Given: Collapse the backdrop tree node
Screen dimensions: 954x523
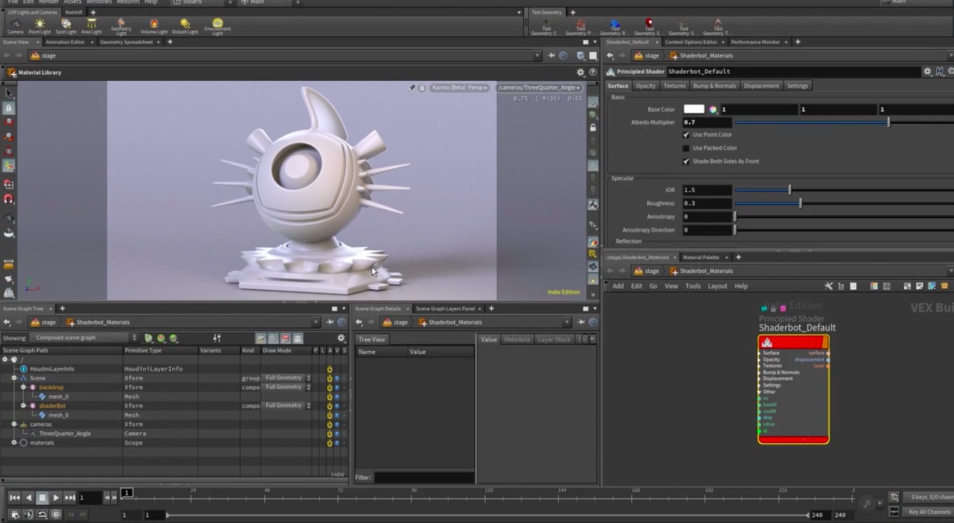Looking at the screenshot, I should pyautogui.click(x=23, y=387).
